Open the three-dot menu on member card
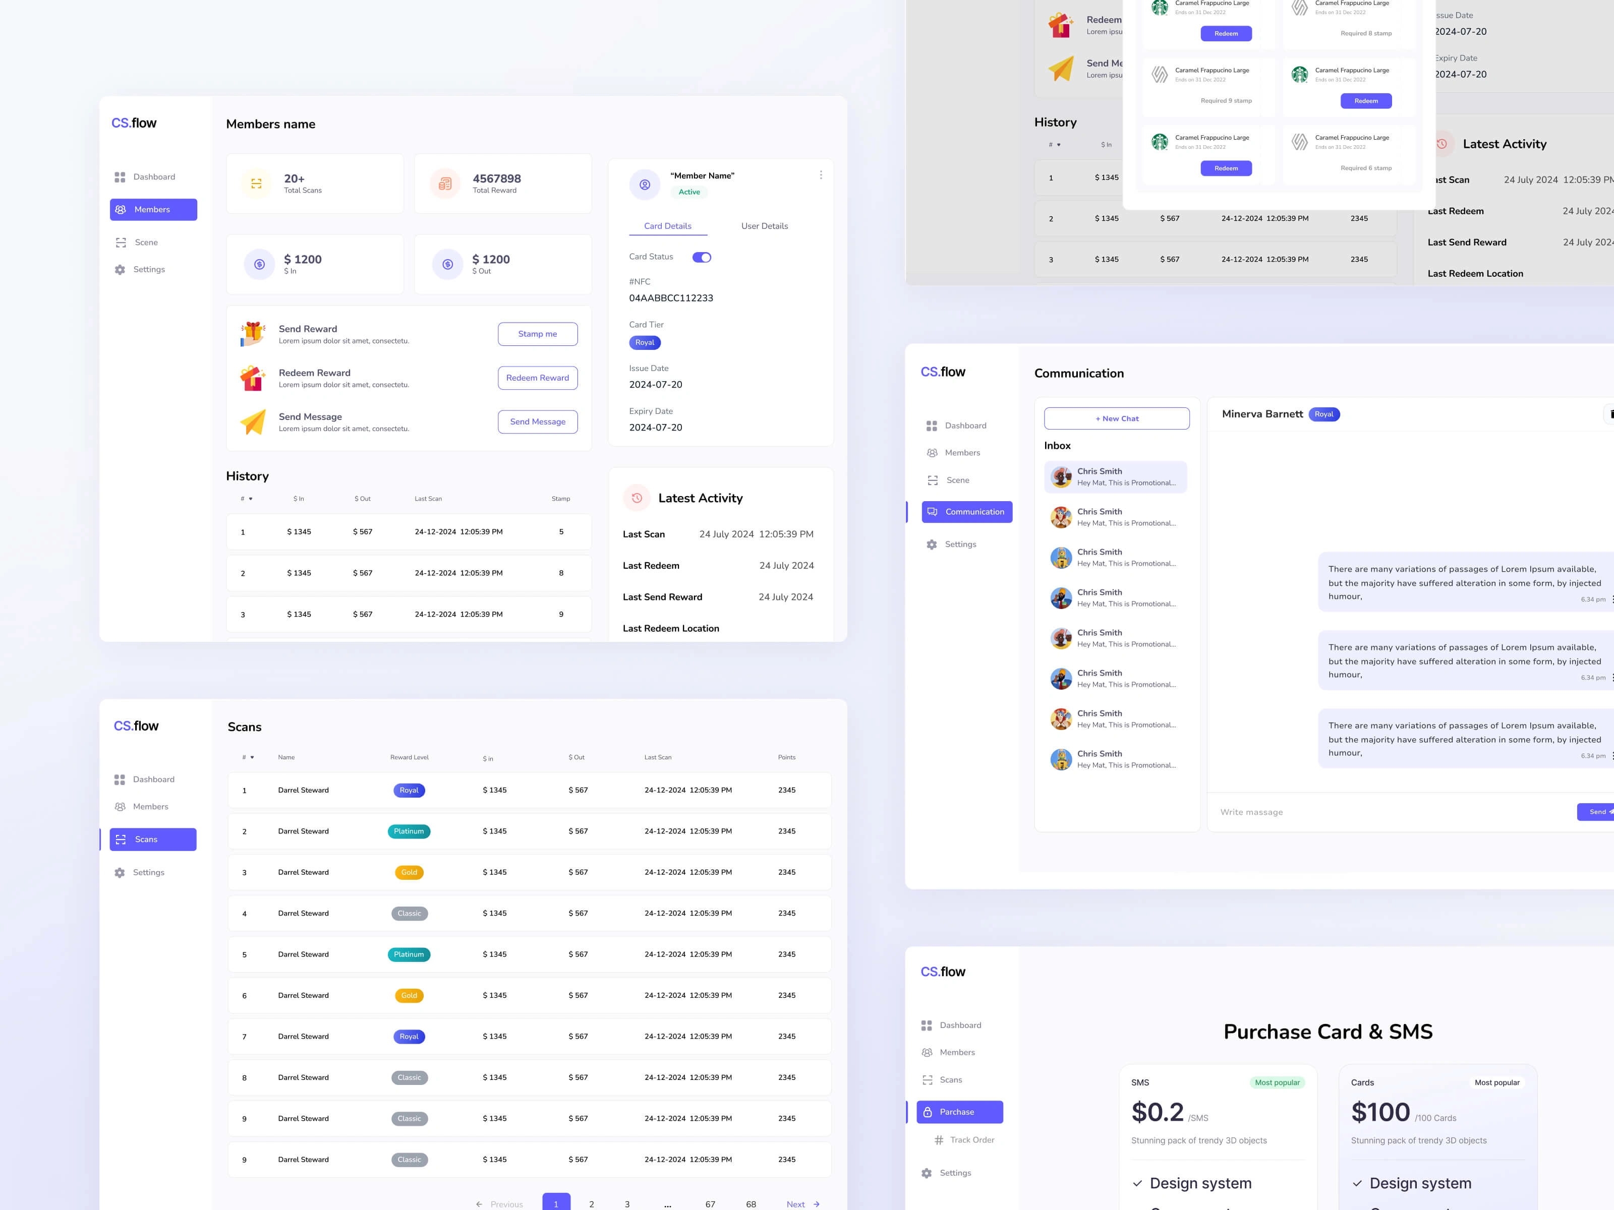The width and height of the screenshot is (1614, 1210). pyautogui.click(x=821, y=175)
